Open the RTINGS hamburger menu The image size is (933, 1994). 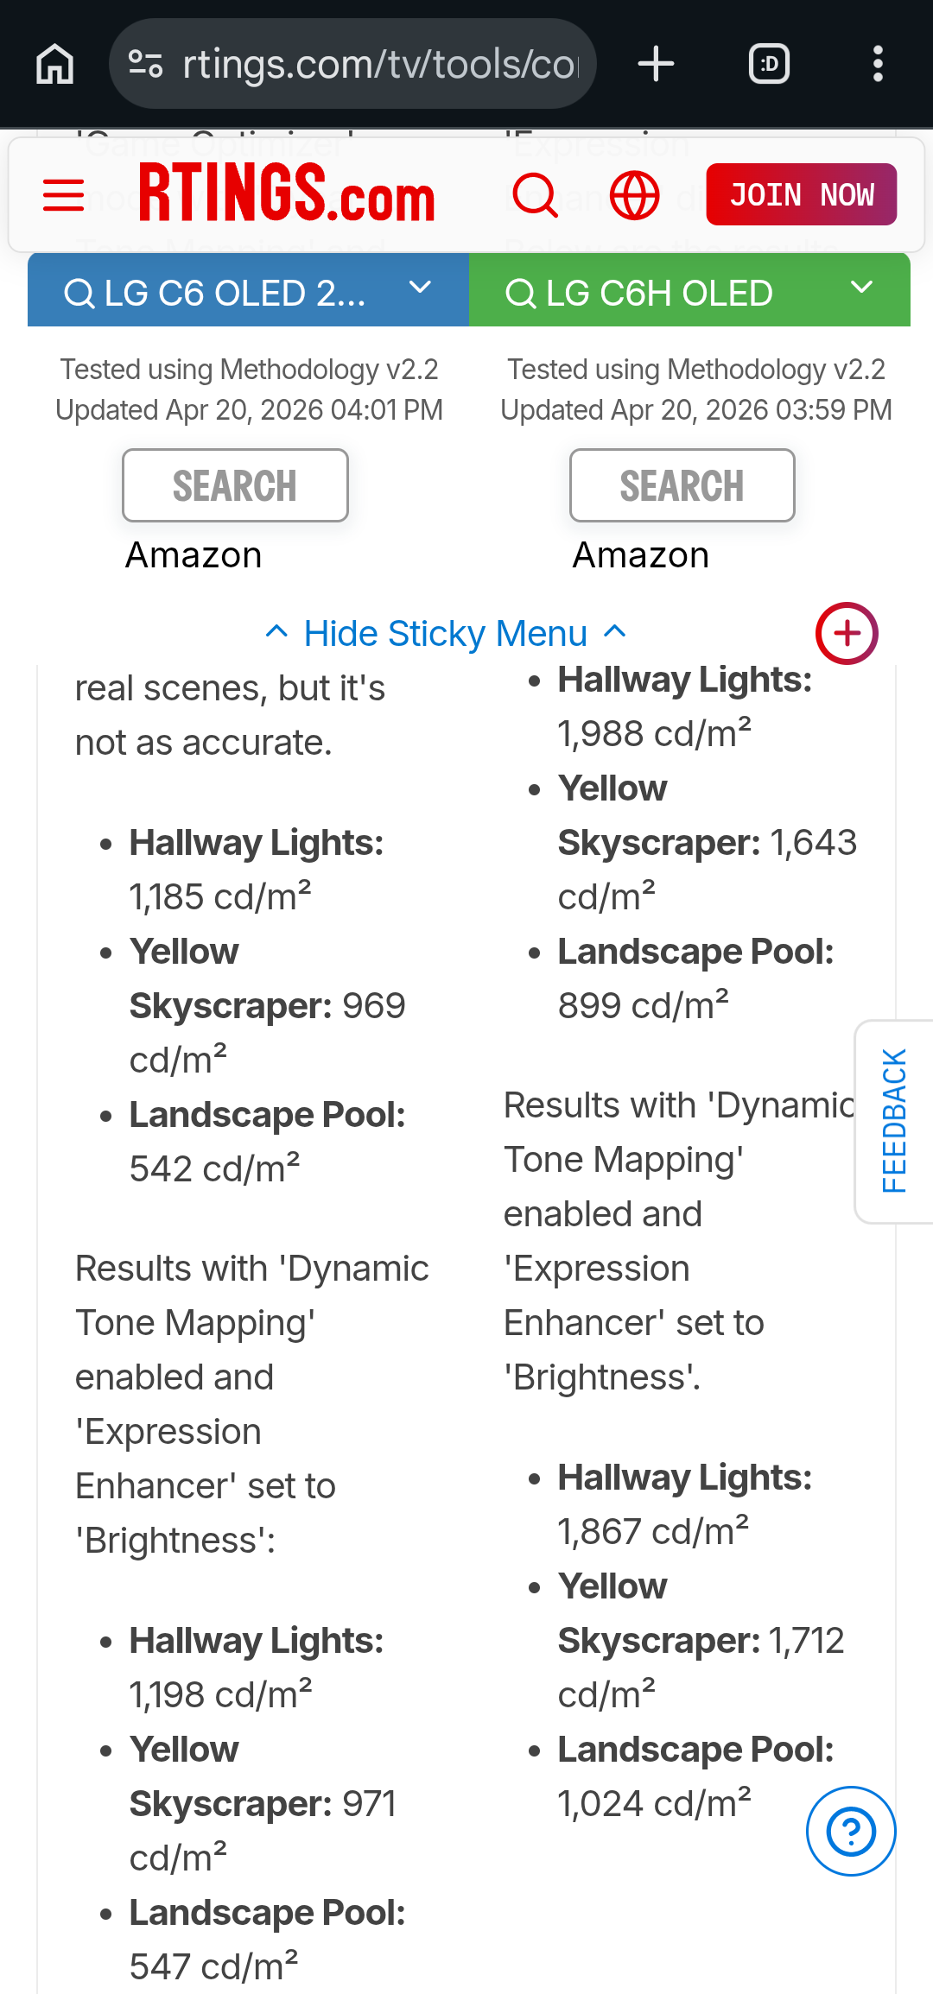point(64,195)
